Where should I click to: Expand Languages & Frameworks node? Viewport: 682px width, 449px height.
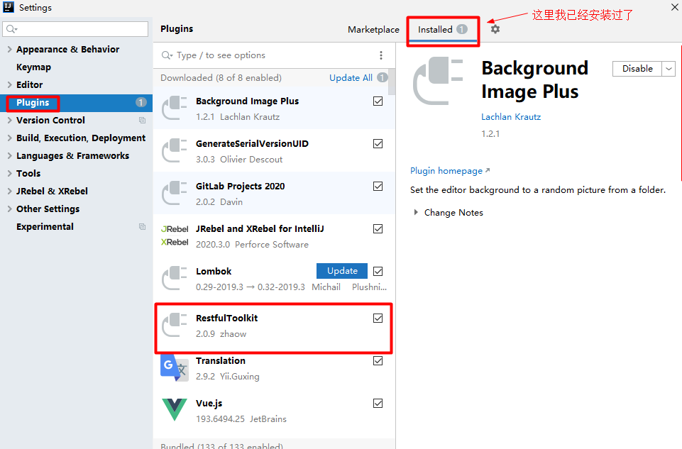tap(9, 155)
